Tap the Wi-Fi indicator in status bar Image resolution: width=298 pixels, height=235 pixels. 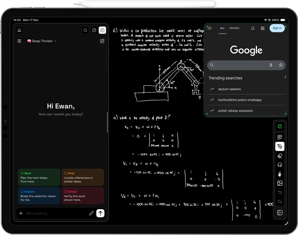(x=266, y=20)
